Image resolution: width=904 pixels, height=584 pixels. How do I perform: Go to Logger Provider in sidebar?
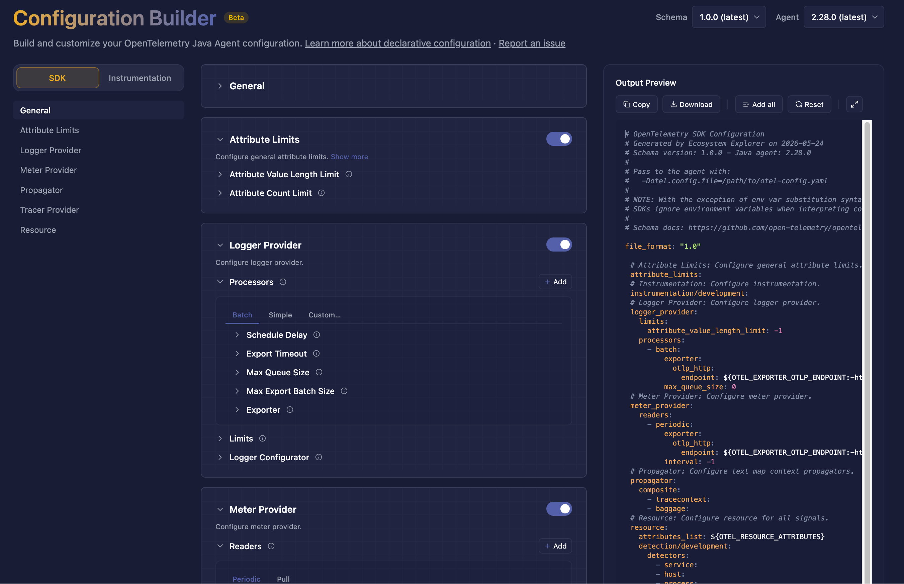pos(99,150)
